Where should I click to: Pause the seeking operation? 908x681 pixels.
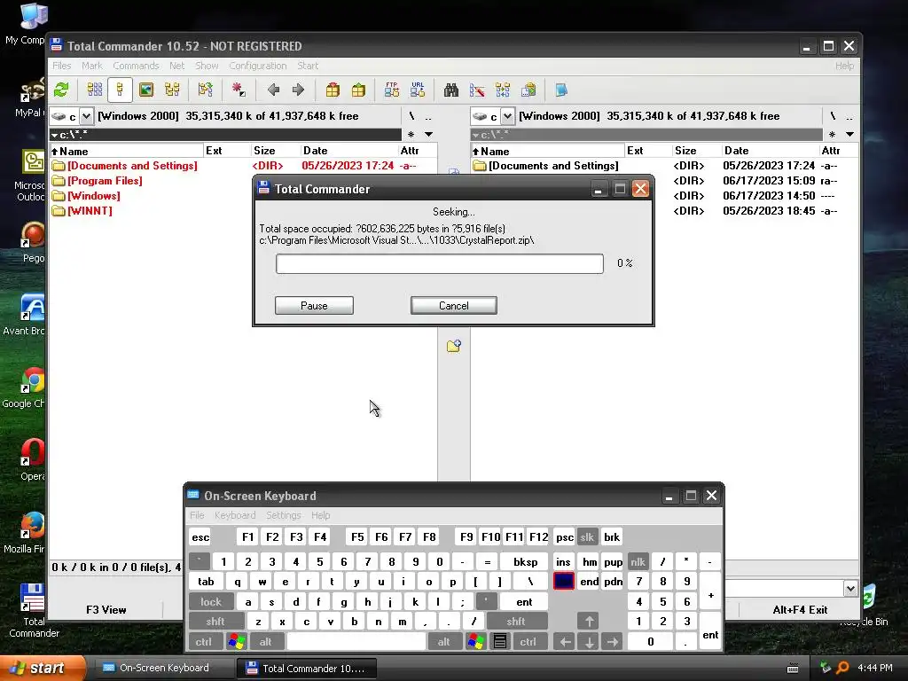(x=314, y=305)
